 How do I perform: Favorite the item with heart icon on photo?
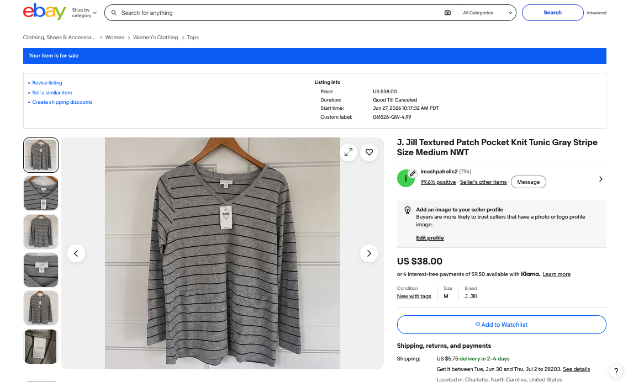click(x=369, y=152)
